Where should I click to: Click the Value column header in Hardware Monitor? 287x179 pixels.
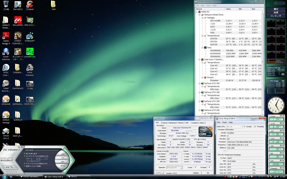pos(228,9)
